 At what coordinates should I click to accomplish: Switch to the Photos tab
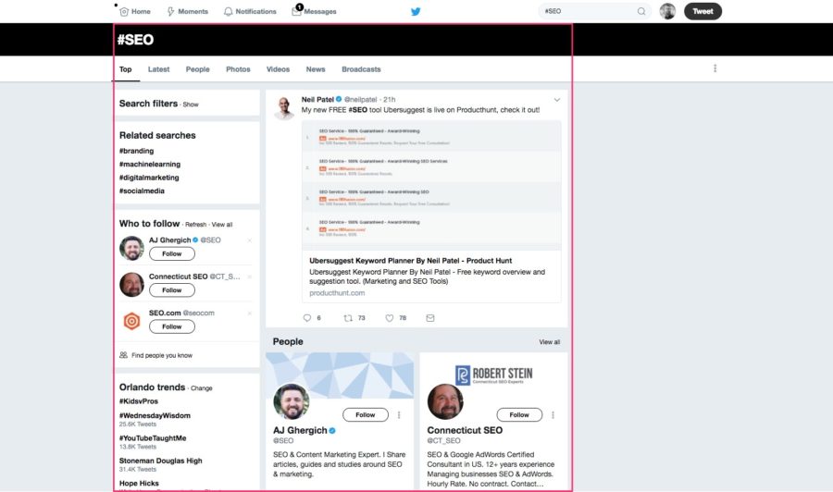[x=238, y=69]
